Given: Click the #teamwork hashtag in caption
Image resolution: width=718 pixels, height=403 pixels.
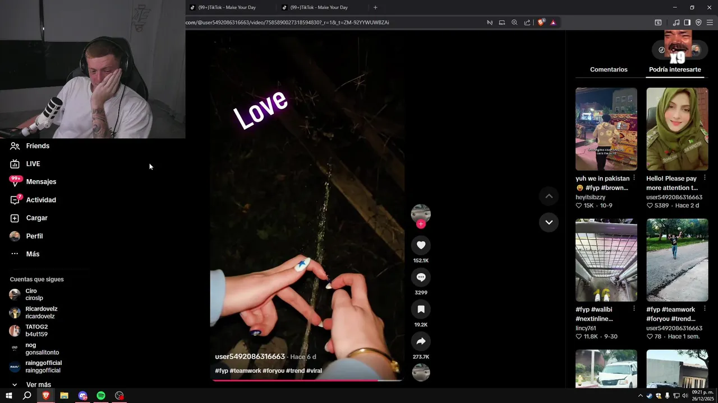Looking at the screenshot, I should pyautogui.click(x=245, y=371).
